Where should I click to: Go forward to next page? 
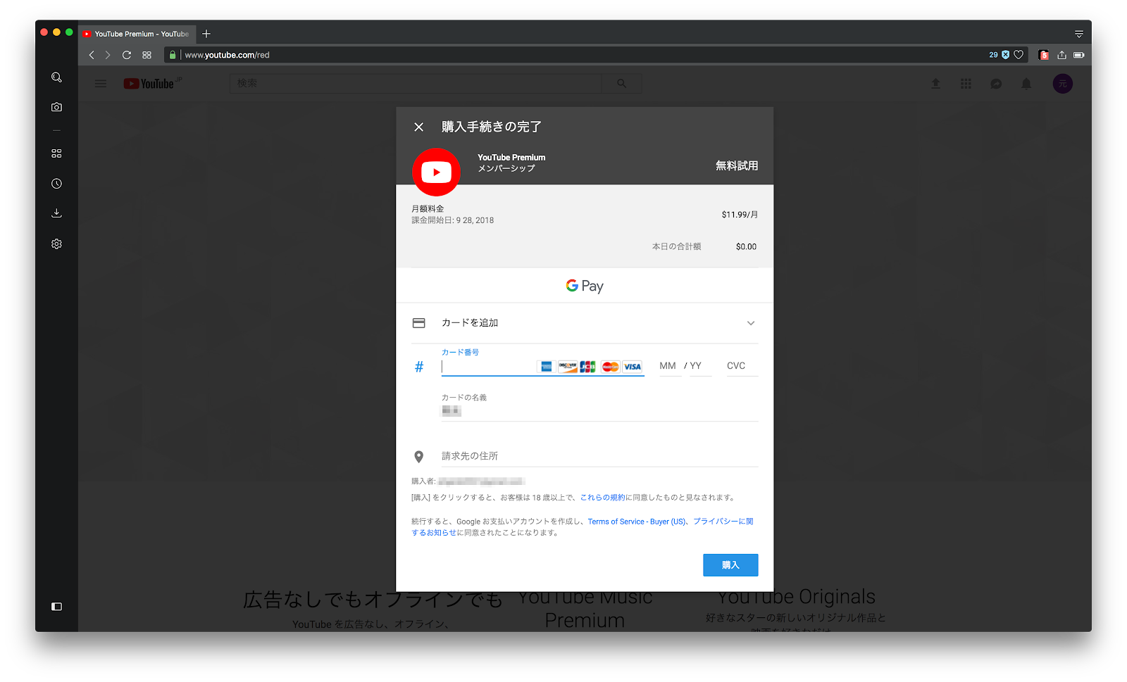(108, 55)
